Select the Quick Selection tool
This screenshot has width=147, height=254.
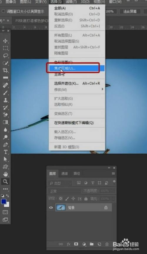click(x=5, y=63)
